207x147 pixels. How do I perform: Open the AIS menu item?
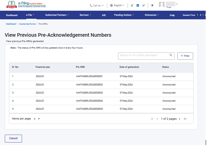tap(104, 15)
